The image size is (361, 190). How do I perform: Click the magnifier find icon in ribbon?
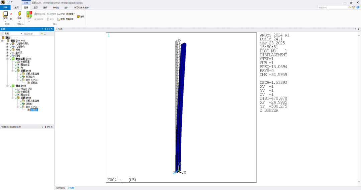(x=11, y=19)
